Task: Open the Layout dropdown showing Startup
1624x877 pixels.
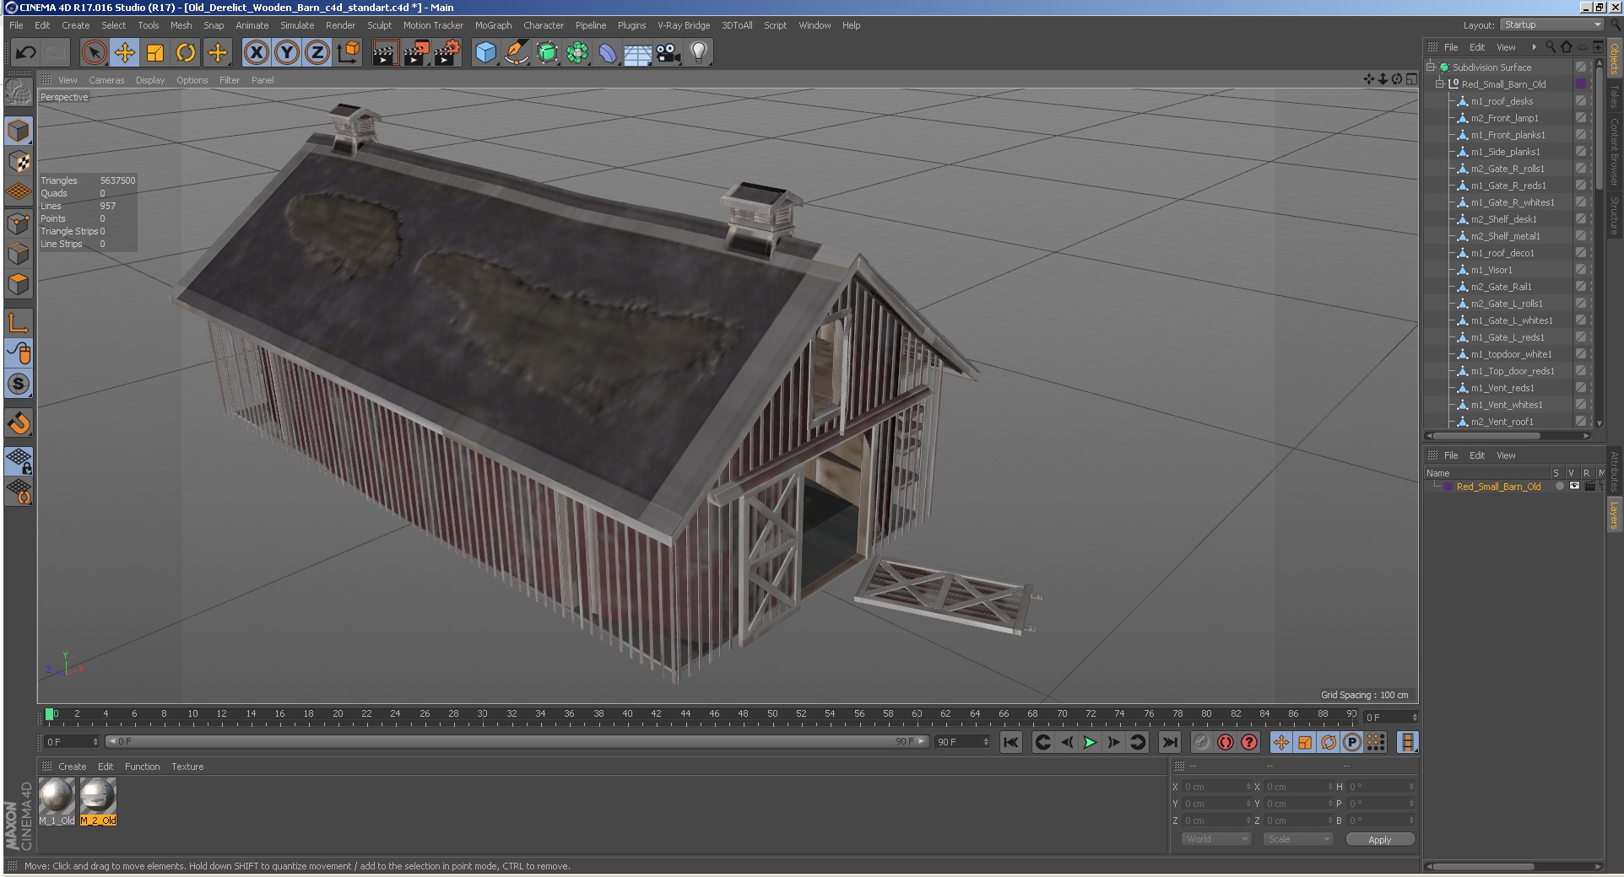Action: 1552,24
